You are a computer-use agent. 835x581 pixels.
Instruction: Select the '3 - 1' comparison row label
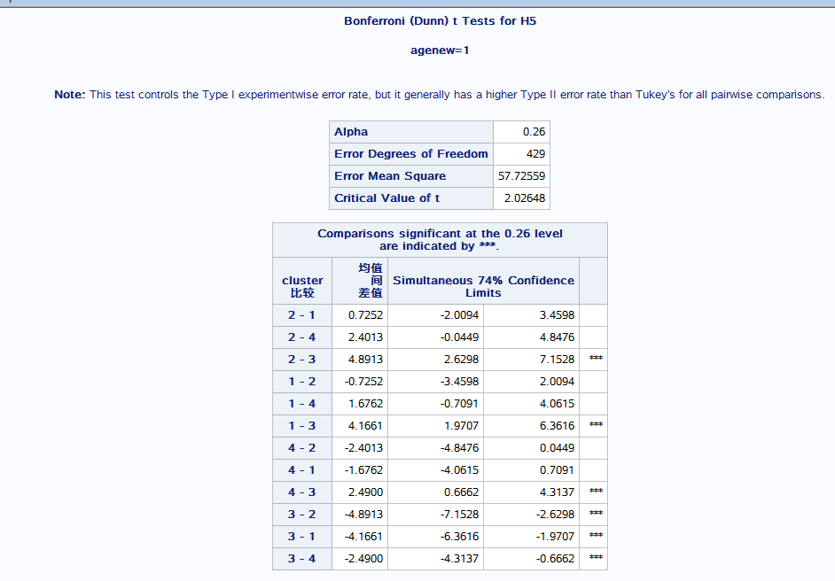point(302,537)
